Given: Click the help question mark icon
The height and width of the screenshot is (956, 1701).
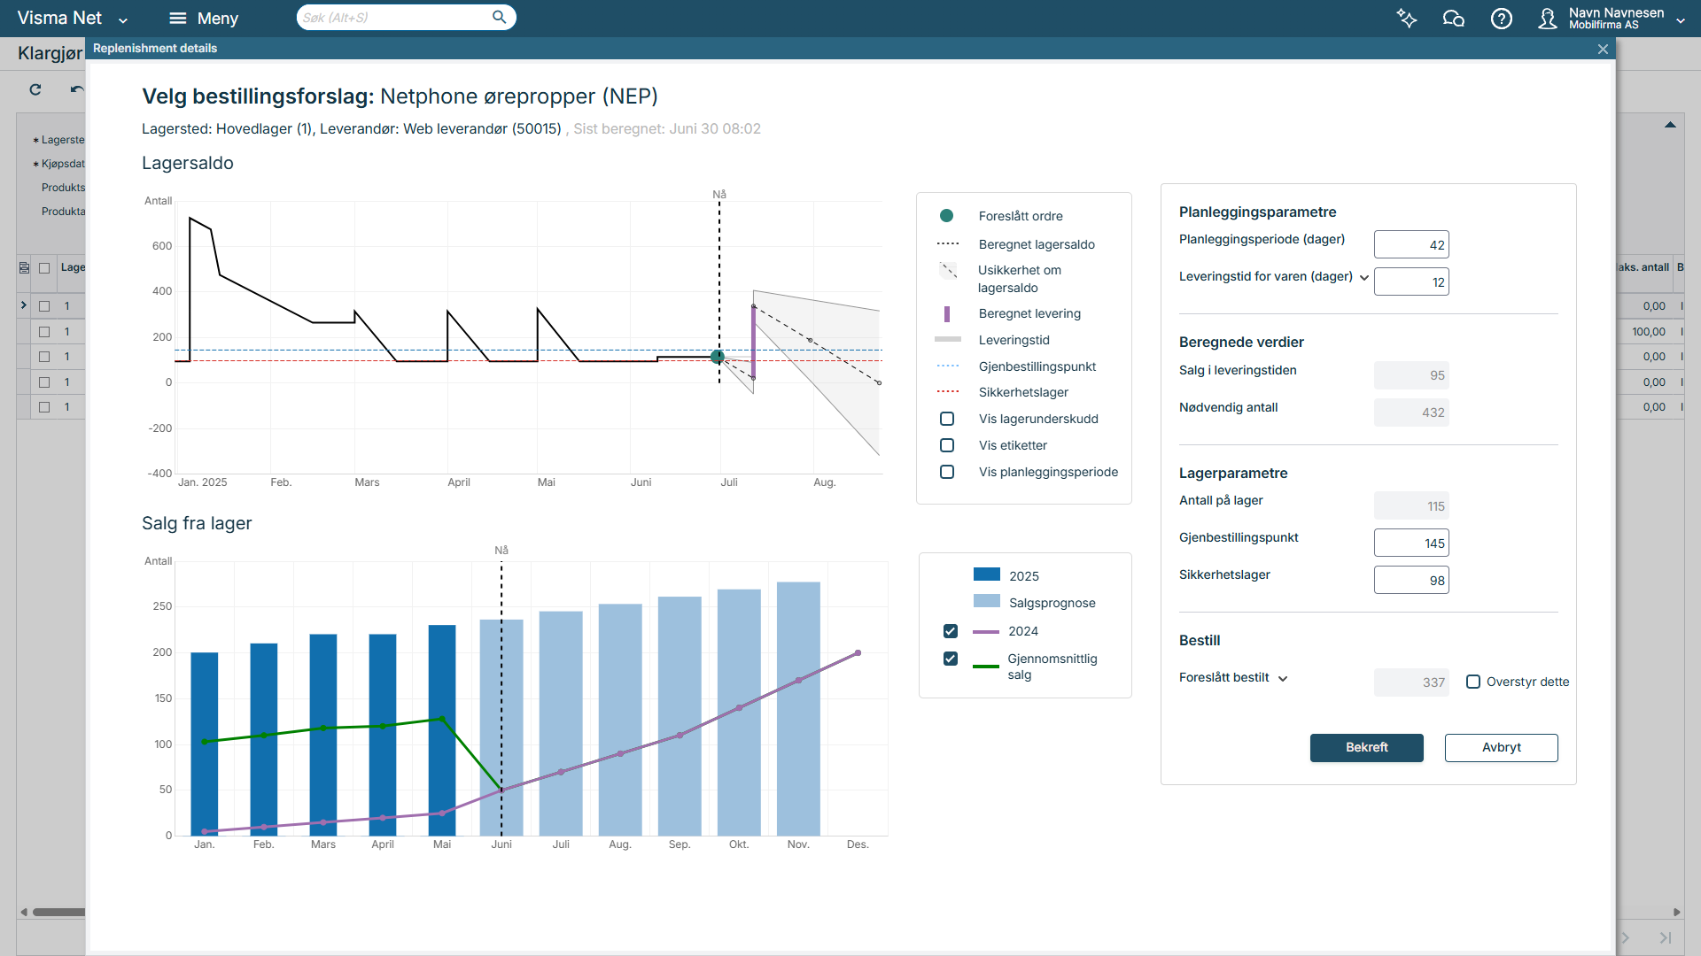Looking at the screenshot, I should (x=1501, y=19).
